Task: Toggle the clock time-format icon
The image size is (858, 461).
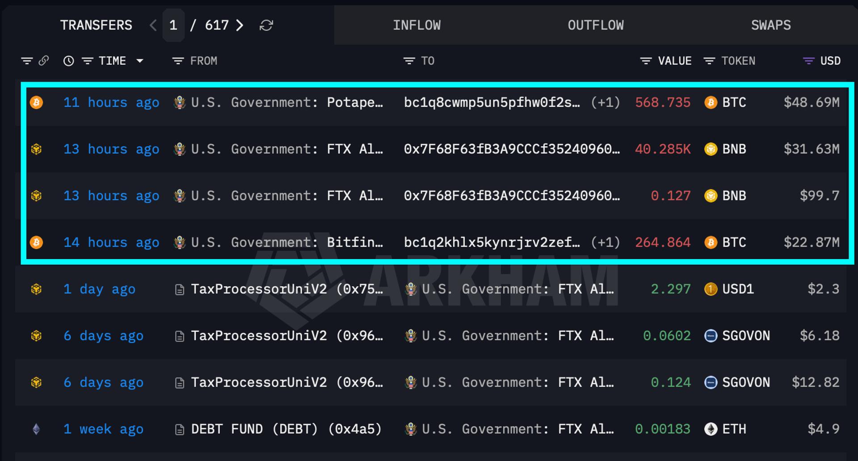Action: [x=68, y=61]
